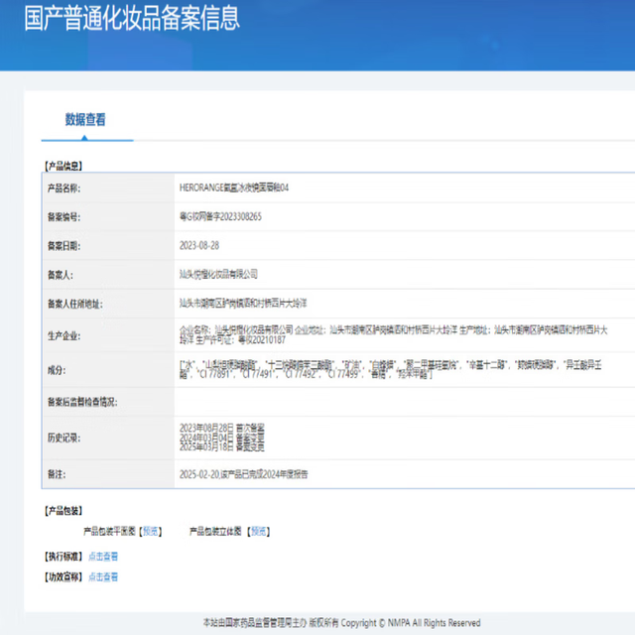
Task: Open 点击查看 link next to 功效宣称
Action: click(103, 576)
